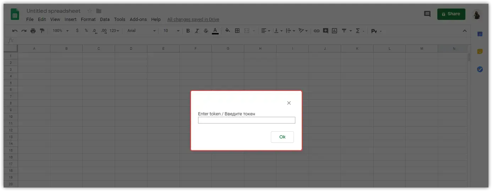Open the account avatar

click(x=477, y=14)
